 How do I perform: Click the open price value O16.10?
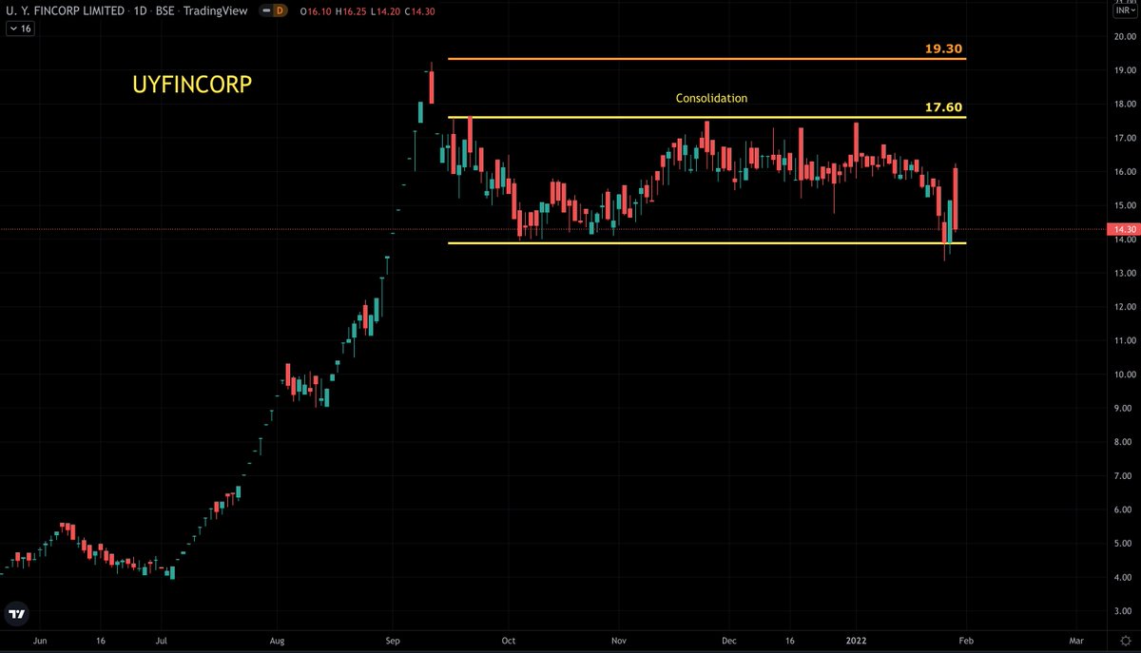click(315, 11)
